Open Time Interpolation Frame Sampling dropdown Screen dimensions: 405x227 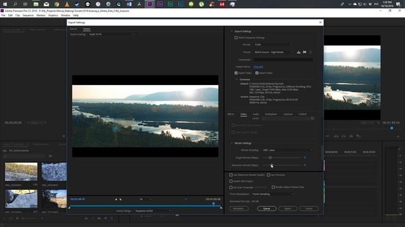[x=273, y=194]
